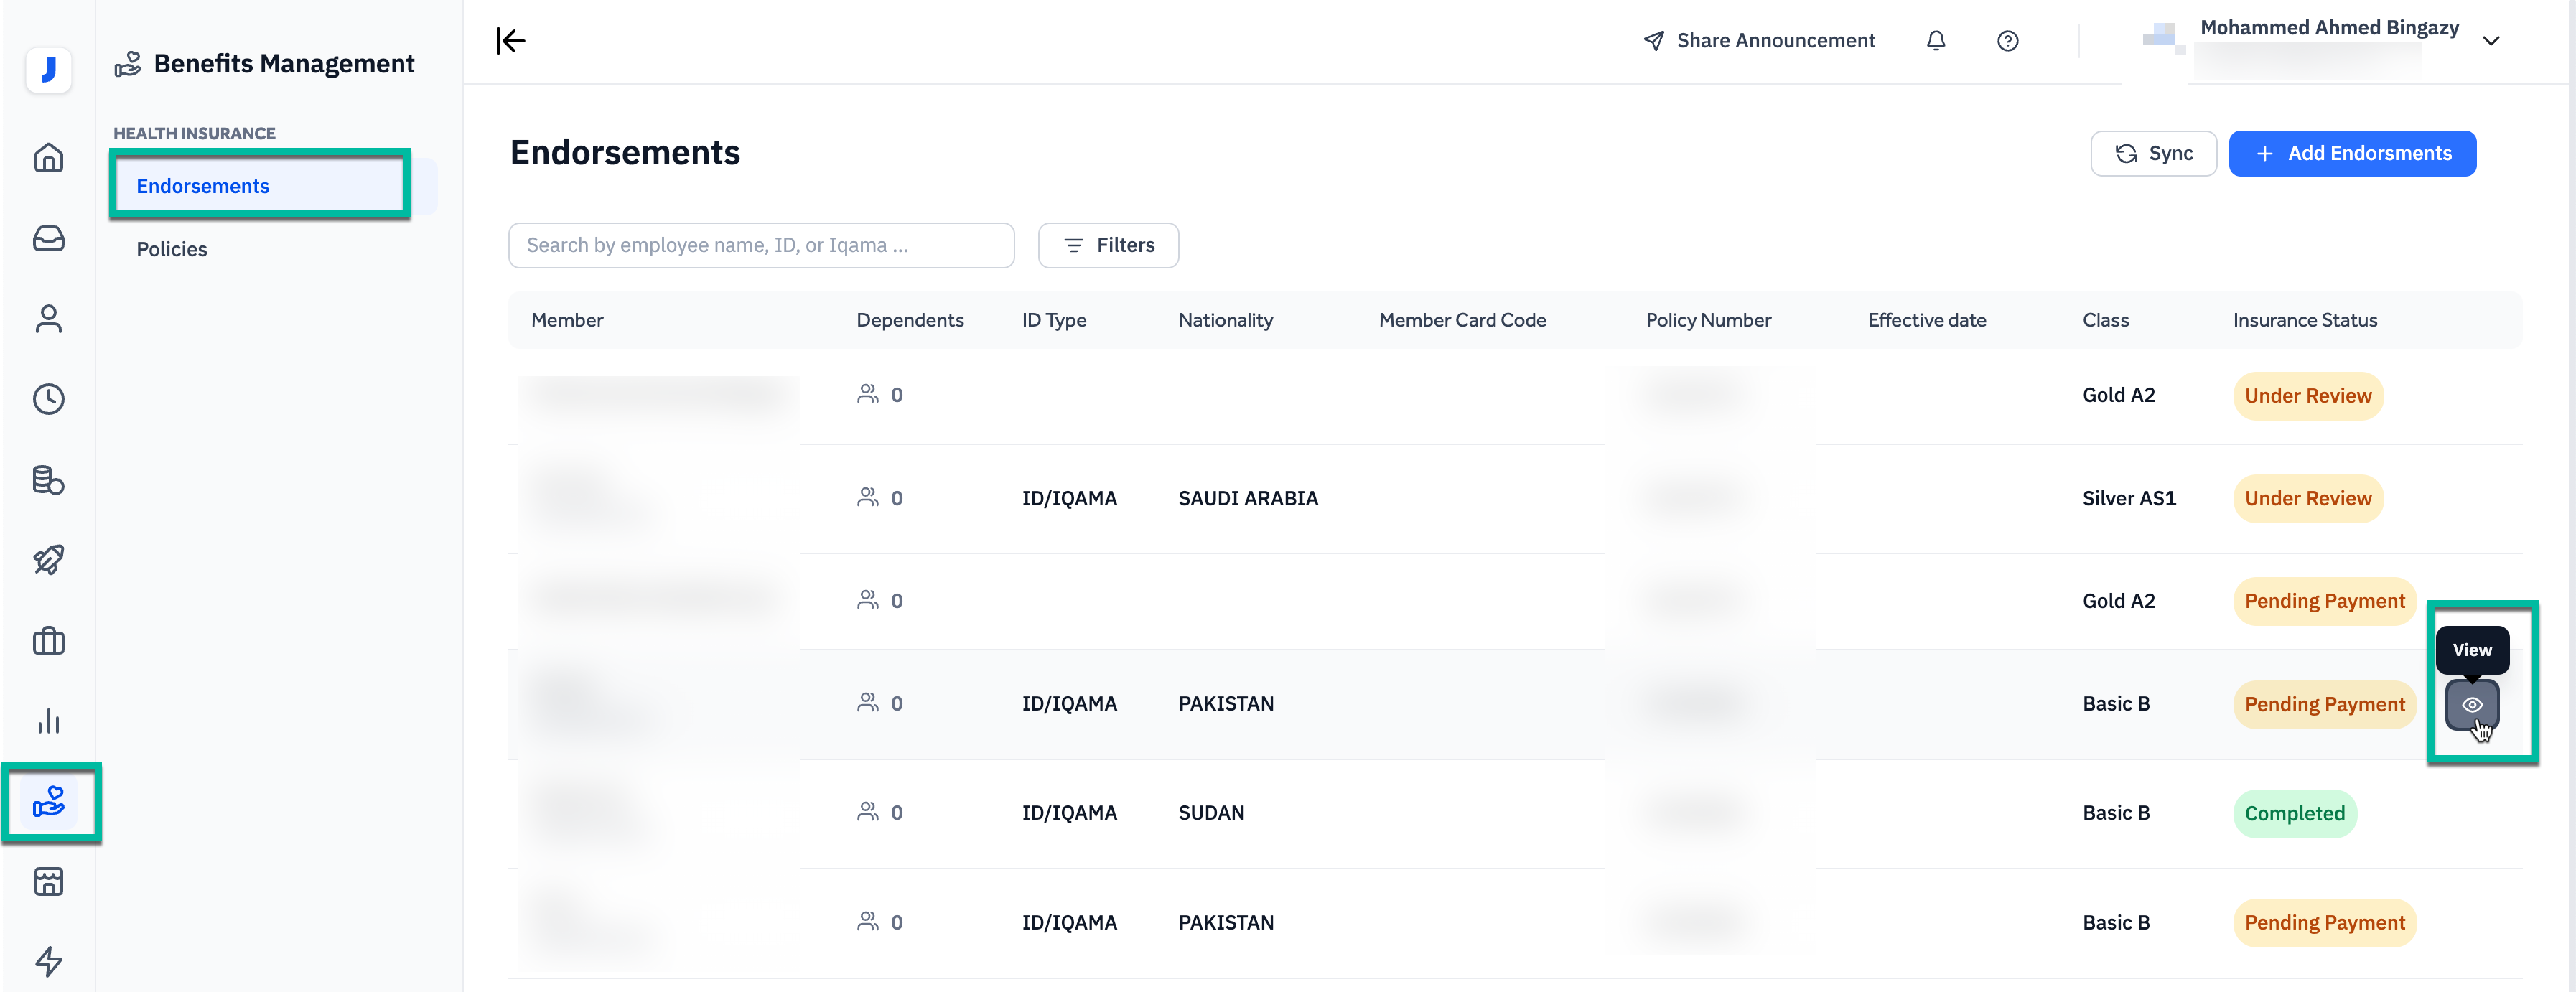
Task: Click the employee search input field
Action: (761, 245)
